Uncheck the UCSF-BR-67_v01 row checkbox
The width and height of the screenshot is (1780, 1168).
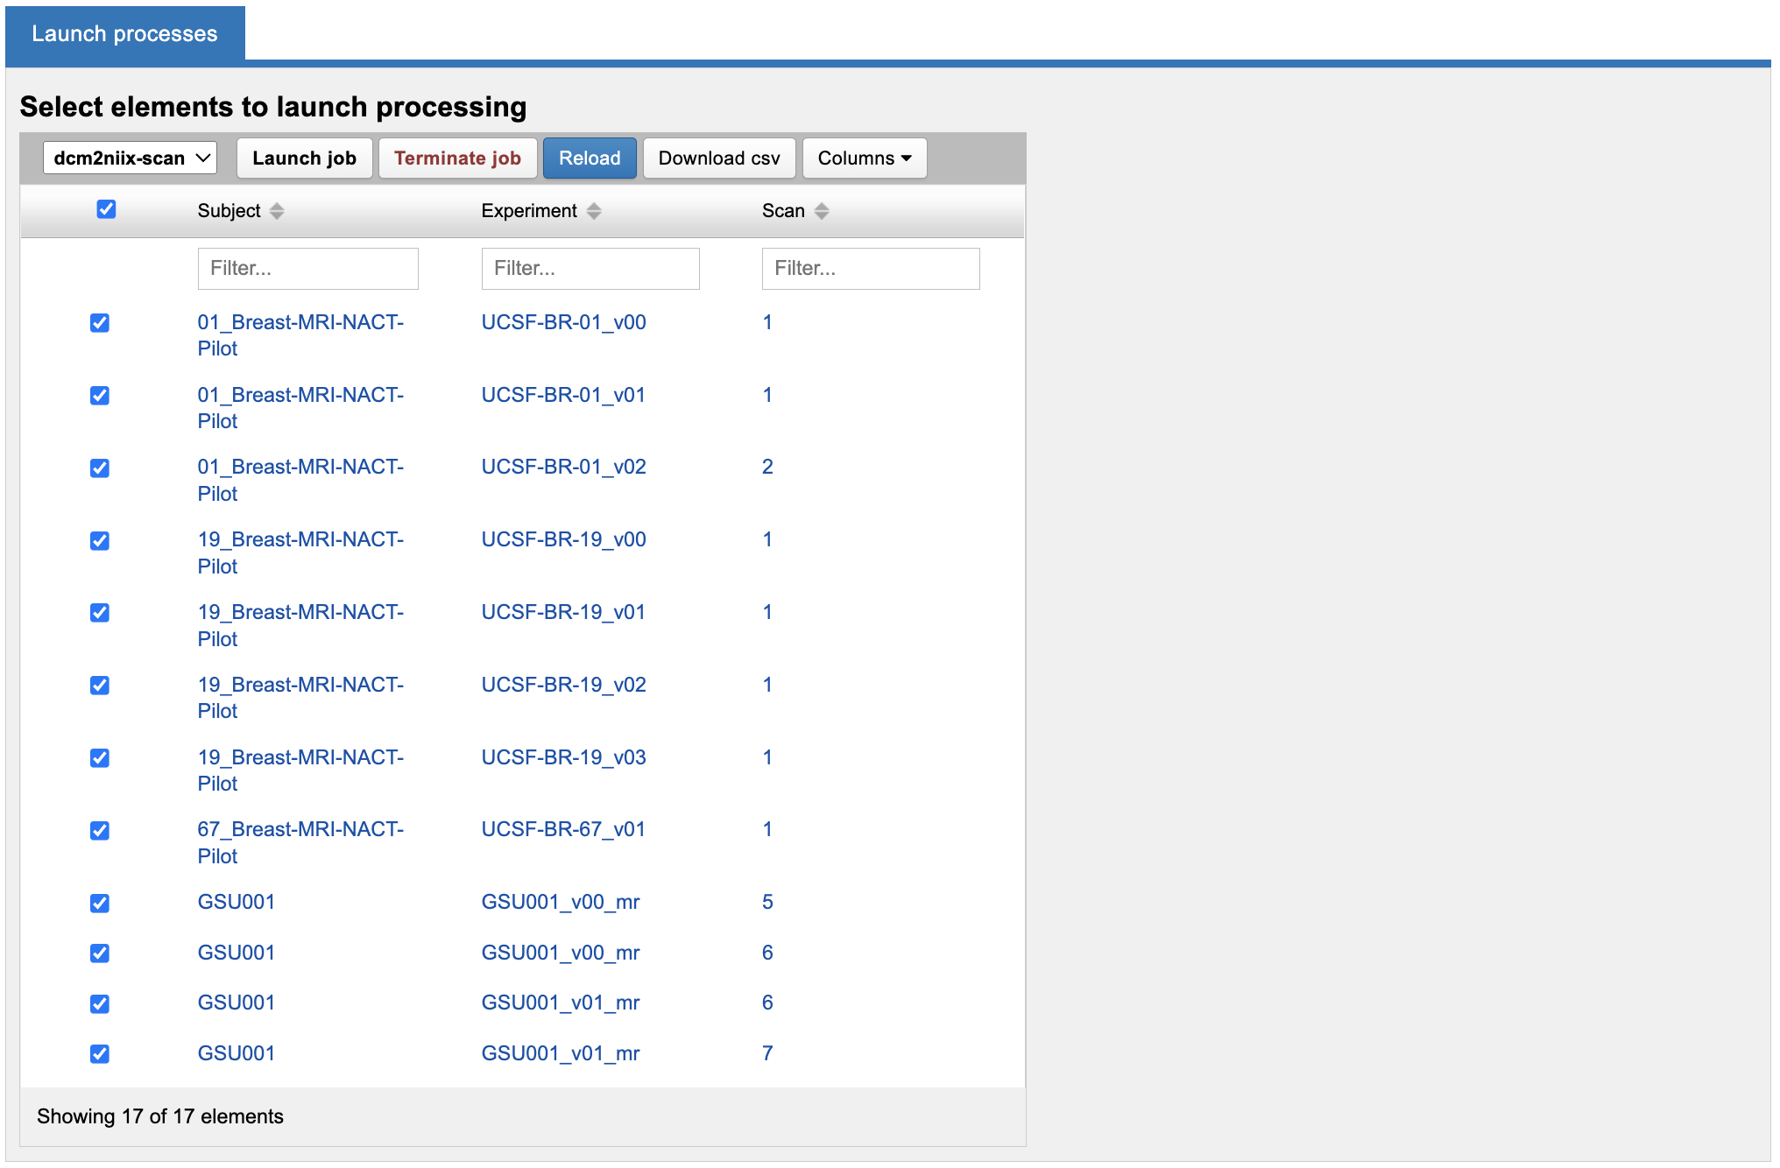(x=100, y=831)
